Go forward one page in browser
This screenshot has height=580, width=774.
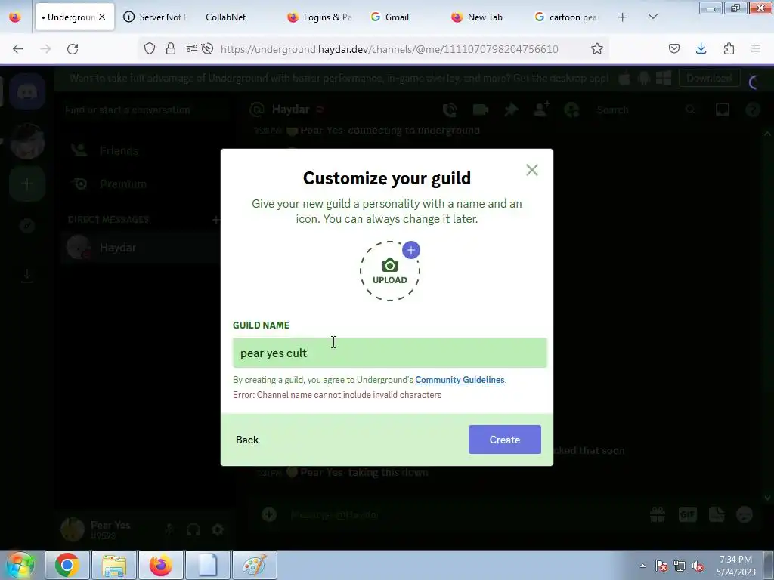pyautogui.click(x=45, y=49)
